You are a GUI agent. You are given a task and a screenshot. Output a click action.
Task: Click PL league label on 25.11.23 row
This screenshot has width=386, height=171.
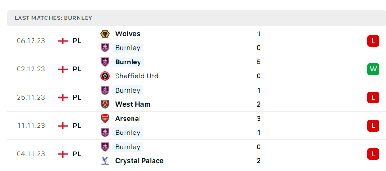pos(77,97)
